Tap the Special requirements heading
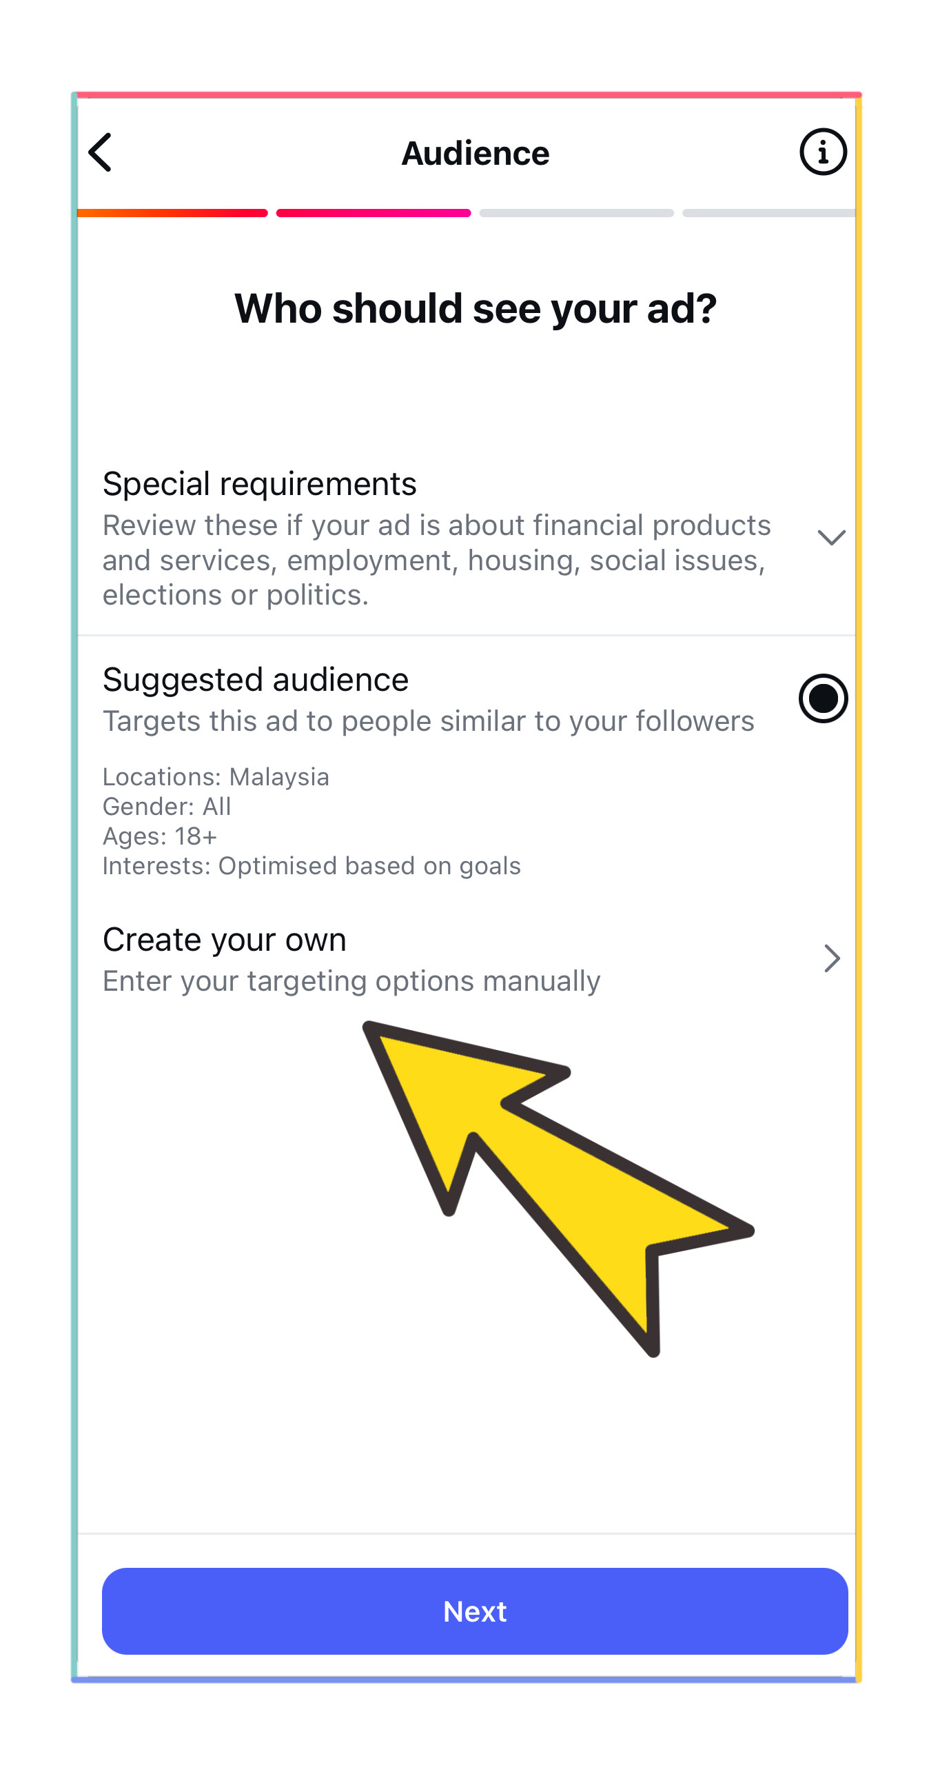 point(260,483)
